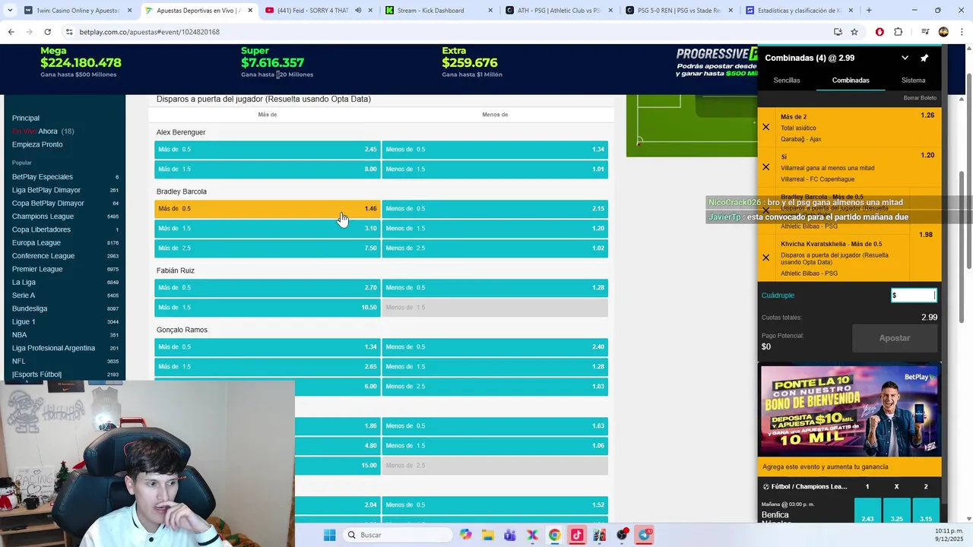Select Gonçalo Ramos Más de 1.5 at 2.65

[267, 367]
